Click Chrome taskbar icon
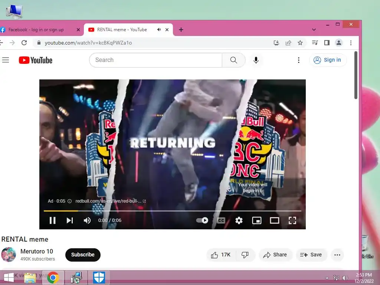Viewport: 380px width, 285px height. point(53,278)
